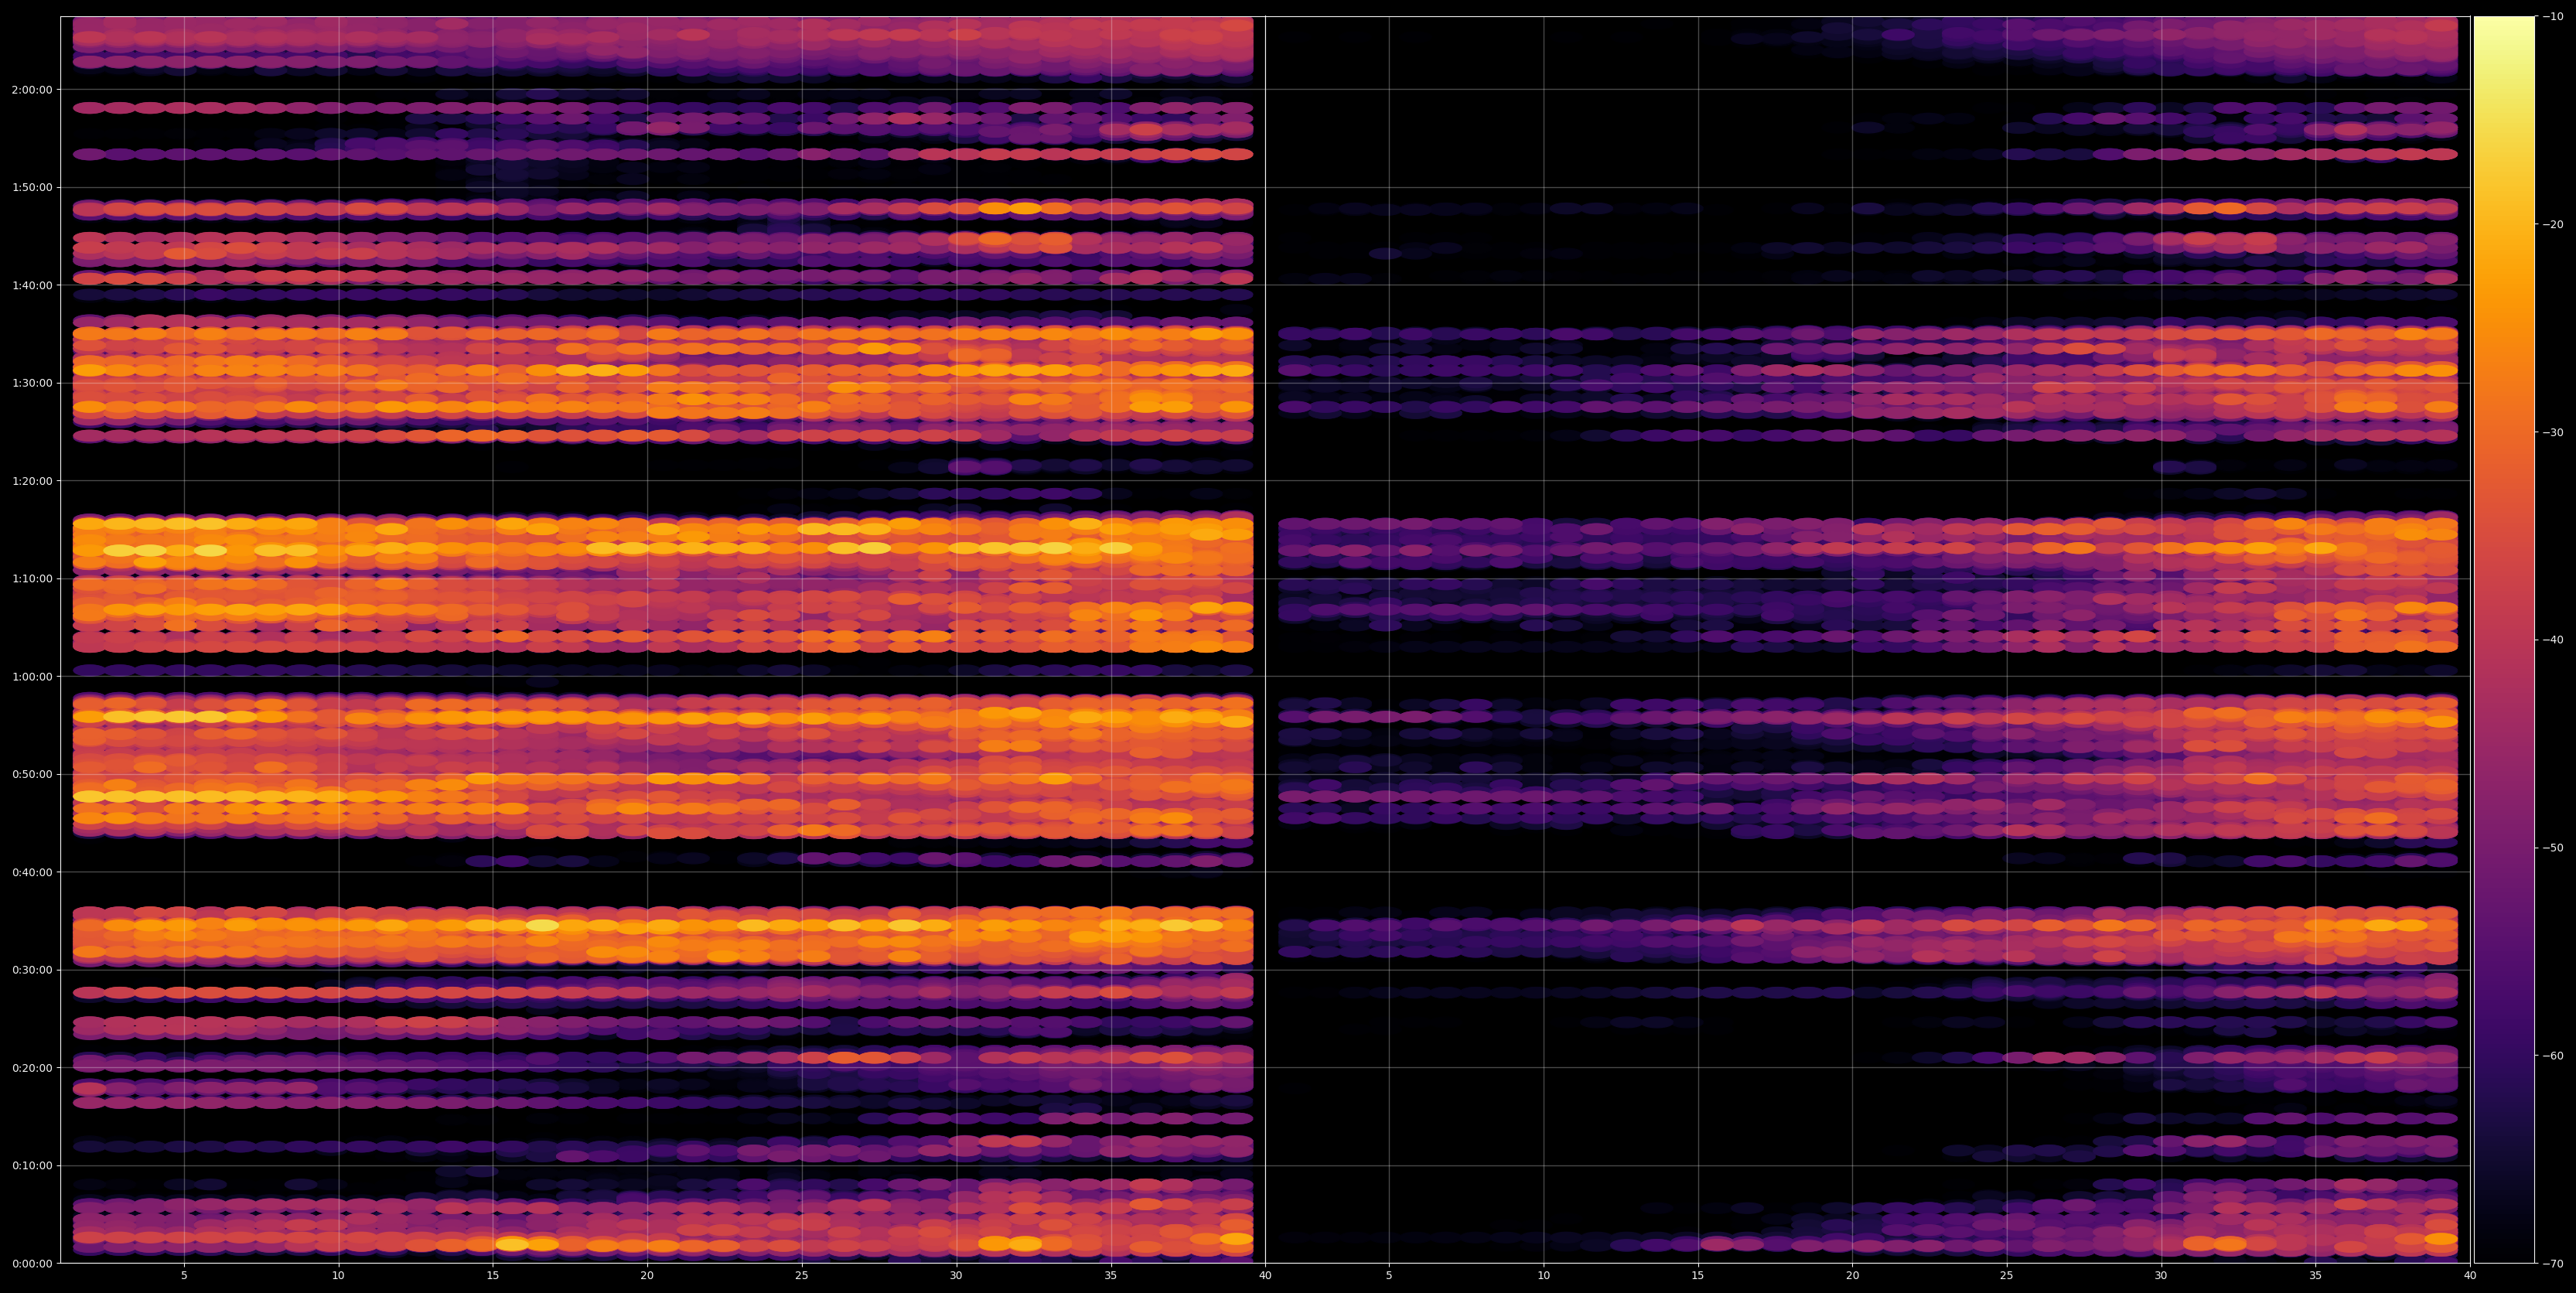The width and height of the screenshot is (2576, 1293).
Task: Click the 1:10:00 time axis label
Action: click(31, 578)
